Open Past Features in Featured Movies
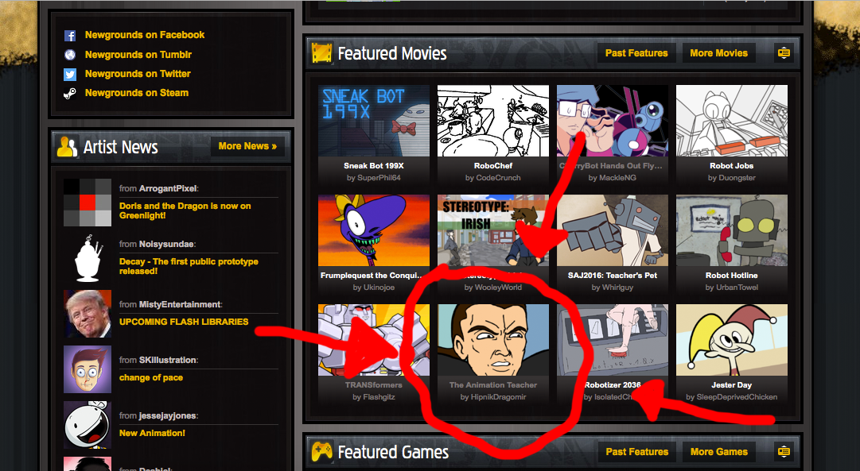Viewport: 860px width, 471px height. coord(636,53)
